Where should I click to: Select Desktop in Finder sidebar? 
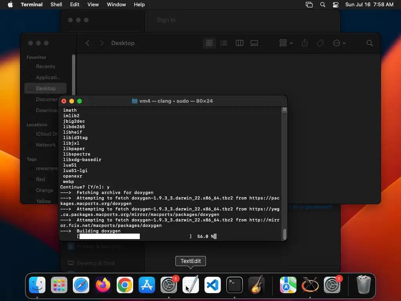click(45, 88)
